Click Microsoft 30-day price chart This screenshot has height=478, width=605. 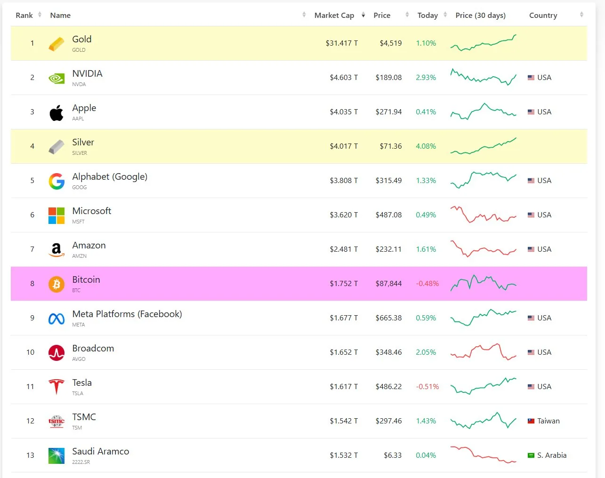(483, 215)
